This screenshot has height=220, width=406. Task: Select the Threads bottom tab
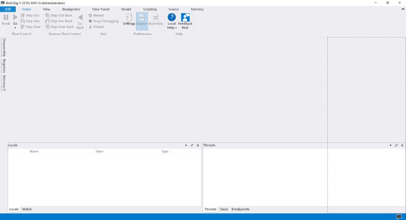coord(210,209)
